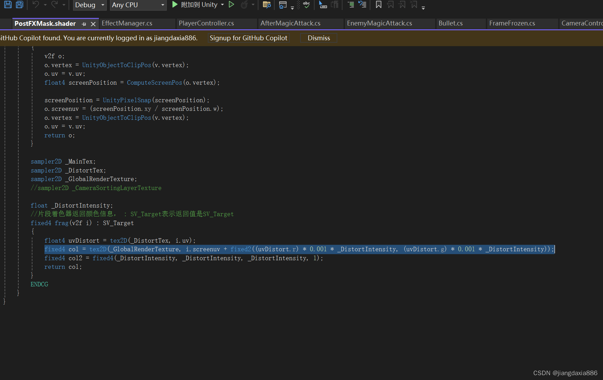Click the UnityPixelSnap function call
This screenshot has height=380, width=603.
tap(127, 100)
